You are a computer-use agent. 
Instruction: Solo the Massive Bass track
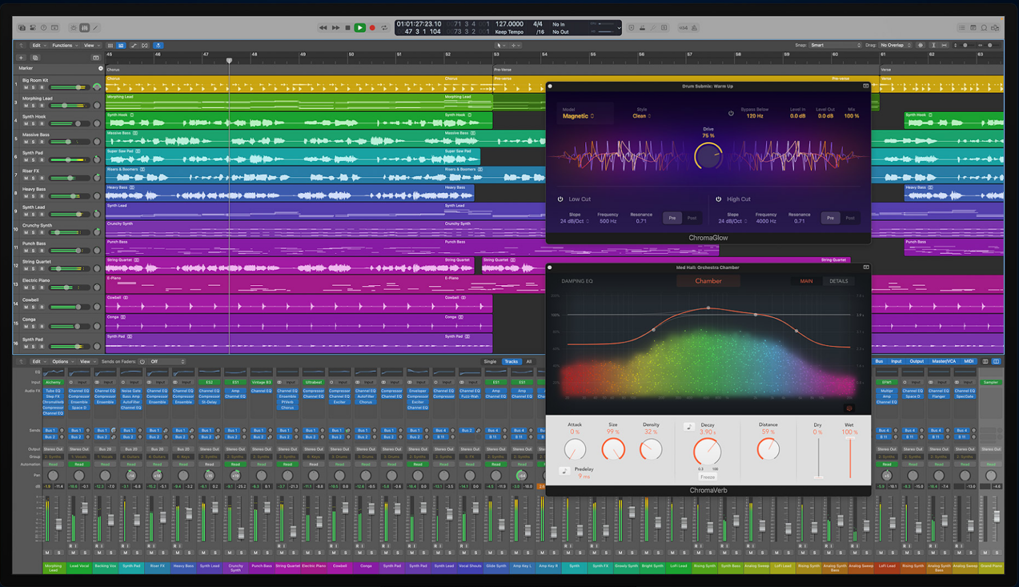[33, 142]
